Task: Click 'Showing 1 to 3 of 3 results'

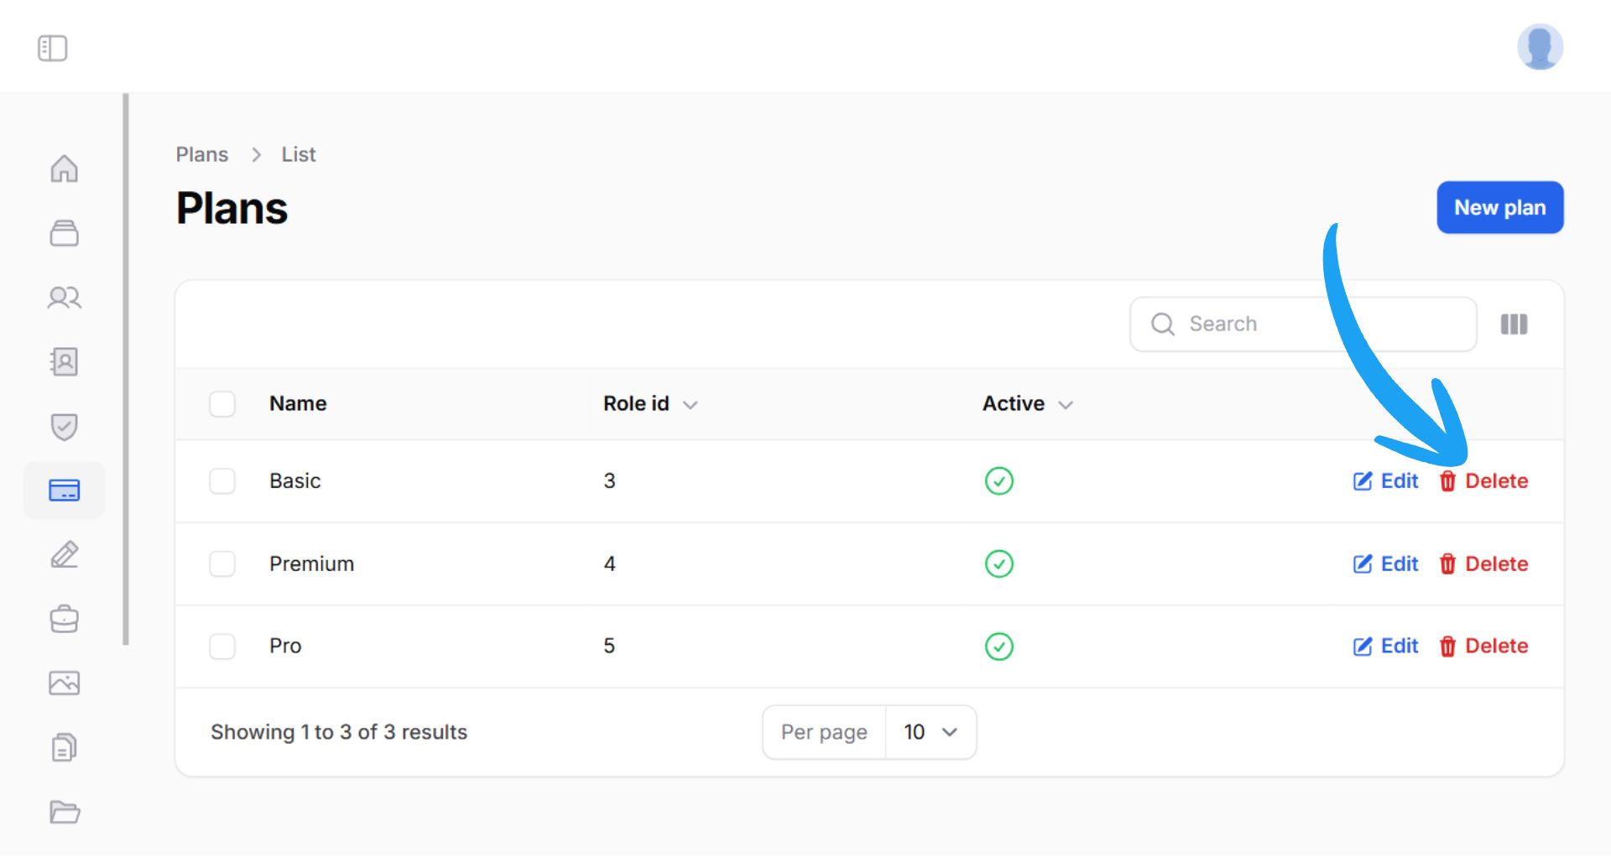Action: click(339, 732)
